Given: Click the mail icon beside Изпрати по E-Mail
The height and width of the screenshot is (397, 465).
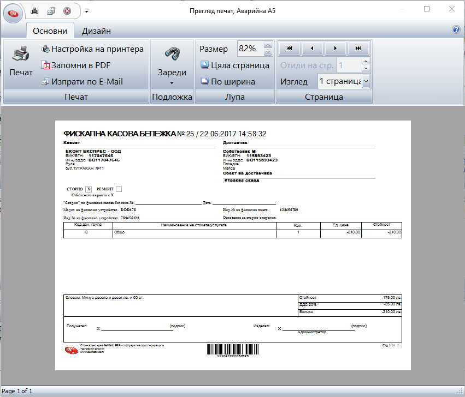Looking at the screenshot, I should click(45, 81).
